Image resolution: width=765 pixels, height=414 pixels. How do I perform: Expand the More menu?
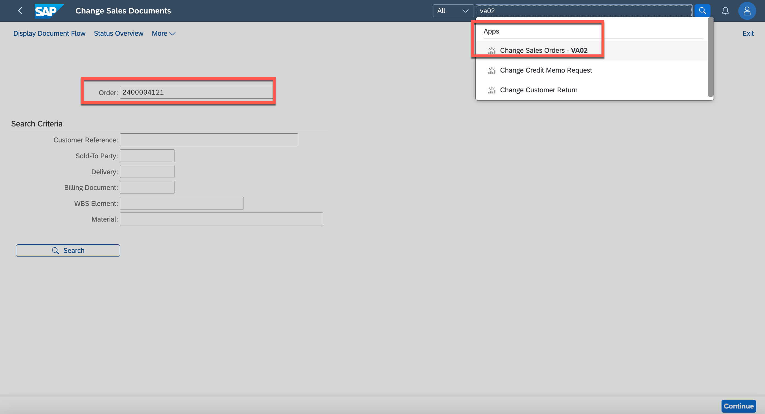pyautogui.click(x=163, y=34)
